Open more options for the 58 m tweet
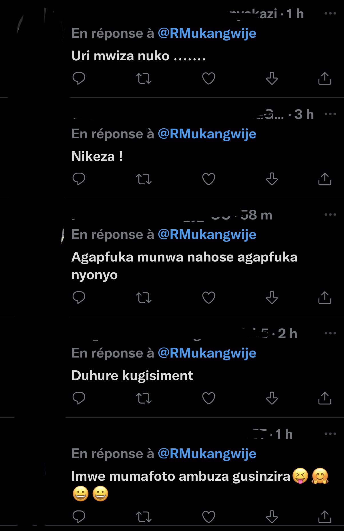344x531 pixels. 330,215
